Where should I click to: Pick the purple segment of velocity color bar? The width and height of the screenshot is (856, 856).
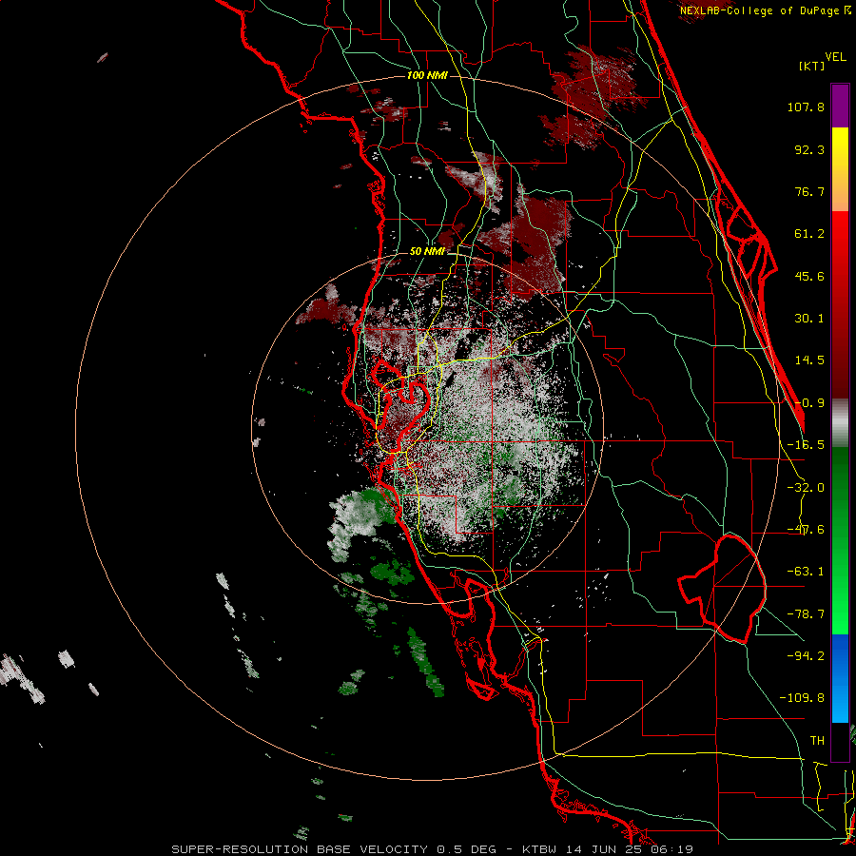click(840, 106)
